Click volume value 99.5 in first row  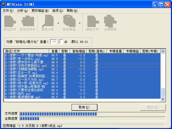(x=55, y=55)
